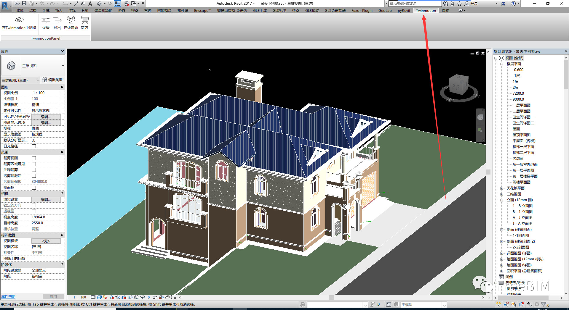Open the 属性帮助 link
The width and height of the screenshot is (569, 310).
tap(8, 297)
